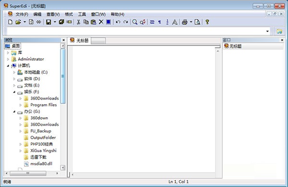Open the 窗口(W) menu
Screen dimensions: 288x187
98,14
